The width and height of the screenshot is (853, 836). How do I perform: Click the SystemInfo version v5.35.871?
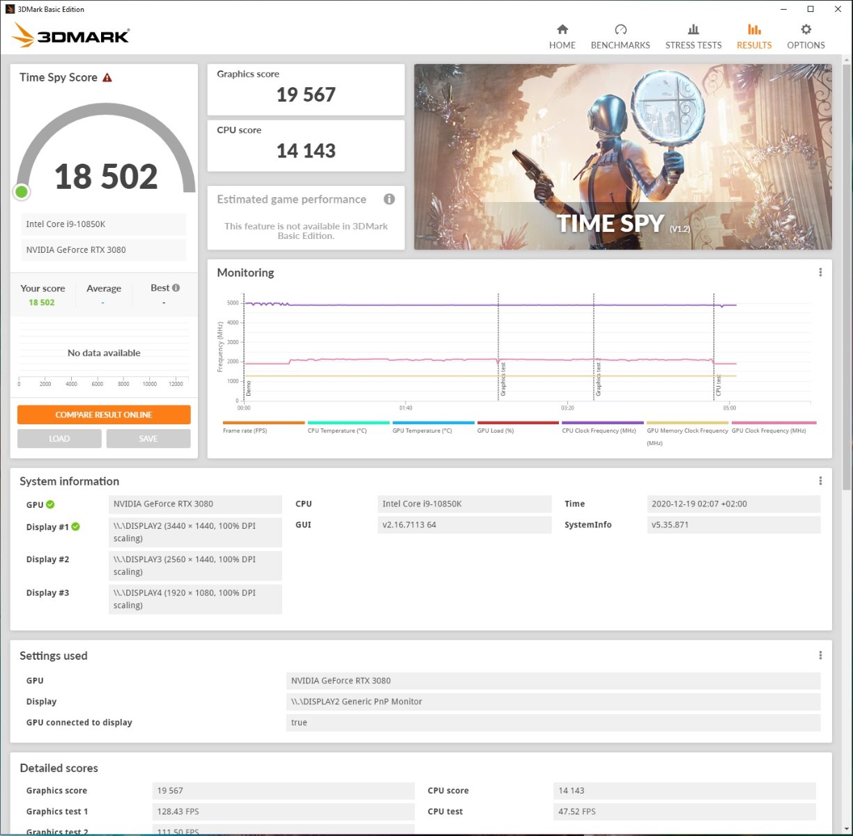[734, 525]
